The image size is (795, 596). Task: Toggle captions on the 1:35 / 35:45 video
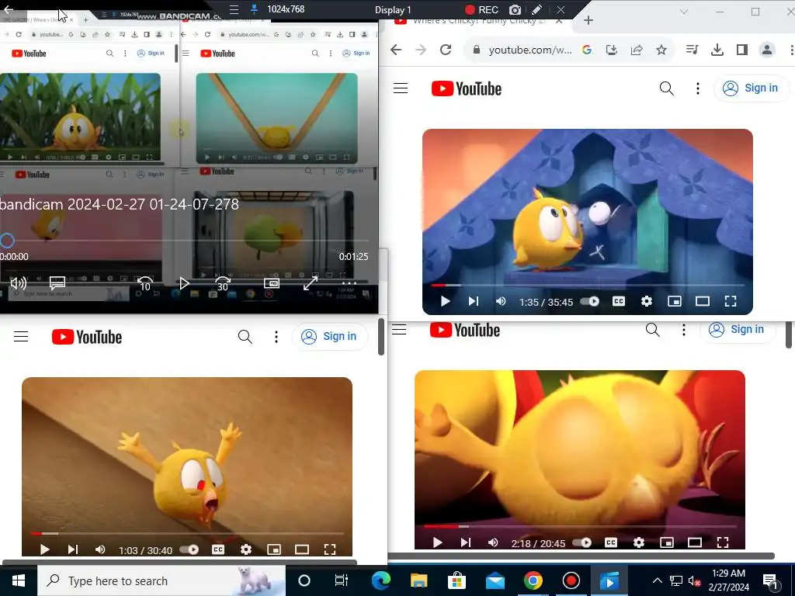[619, 302]
